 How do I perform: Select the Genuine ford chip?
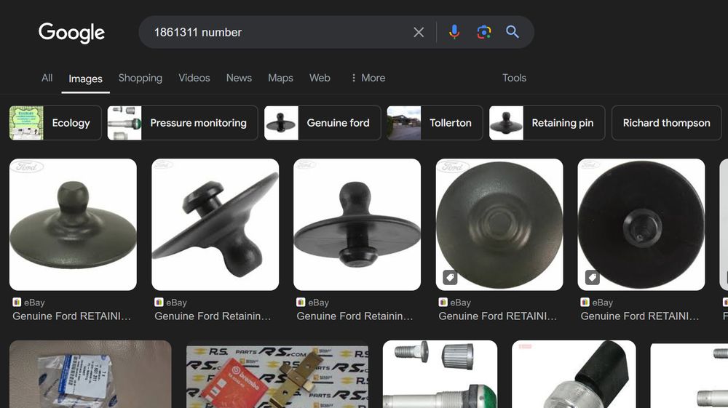pyautogui.click(x=323, y=123)
